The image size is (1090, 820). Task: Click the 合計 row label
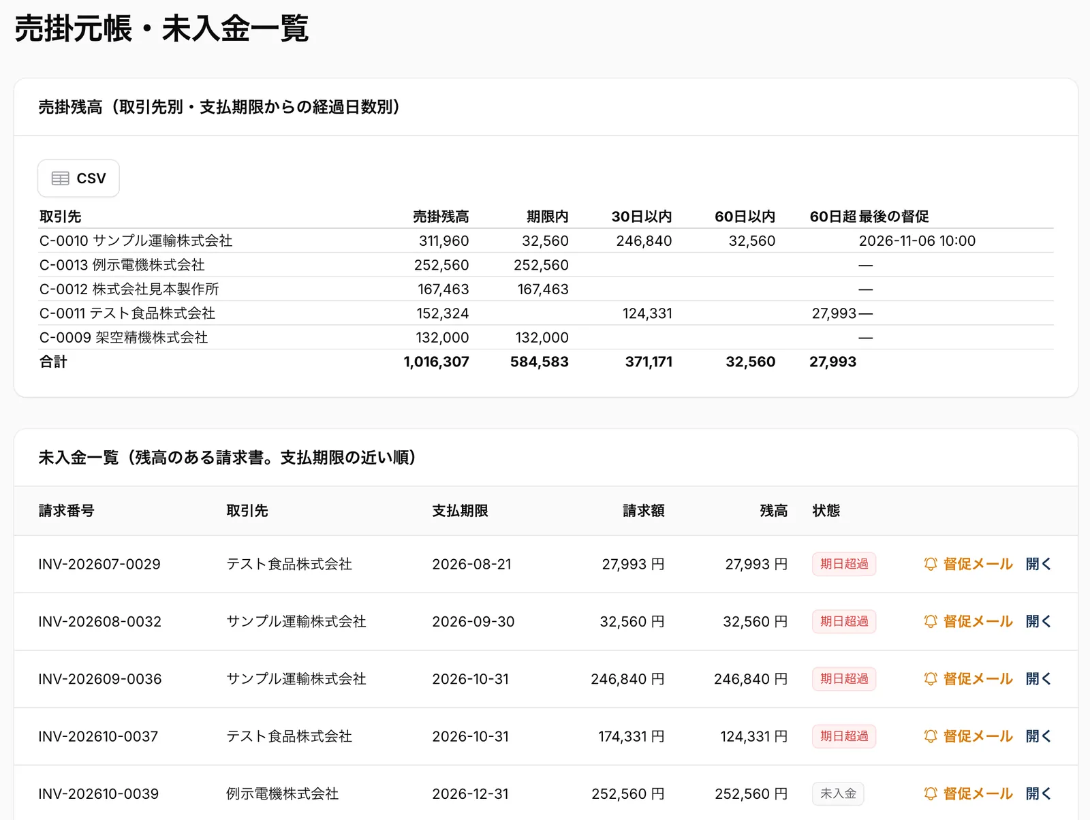tap(53, 362)
